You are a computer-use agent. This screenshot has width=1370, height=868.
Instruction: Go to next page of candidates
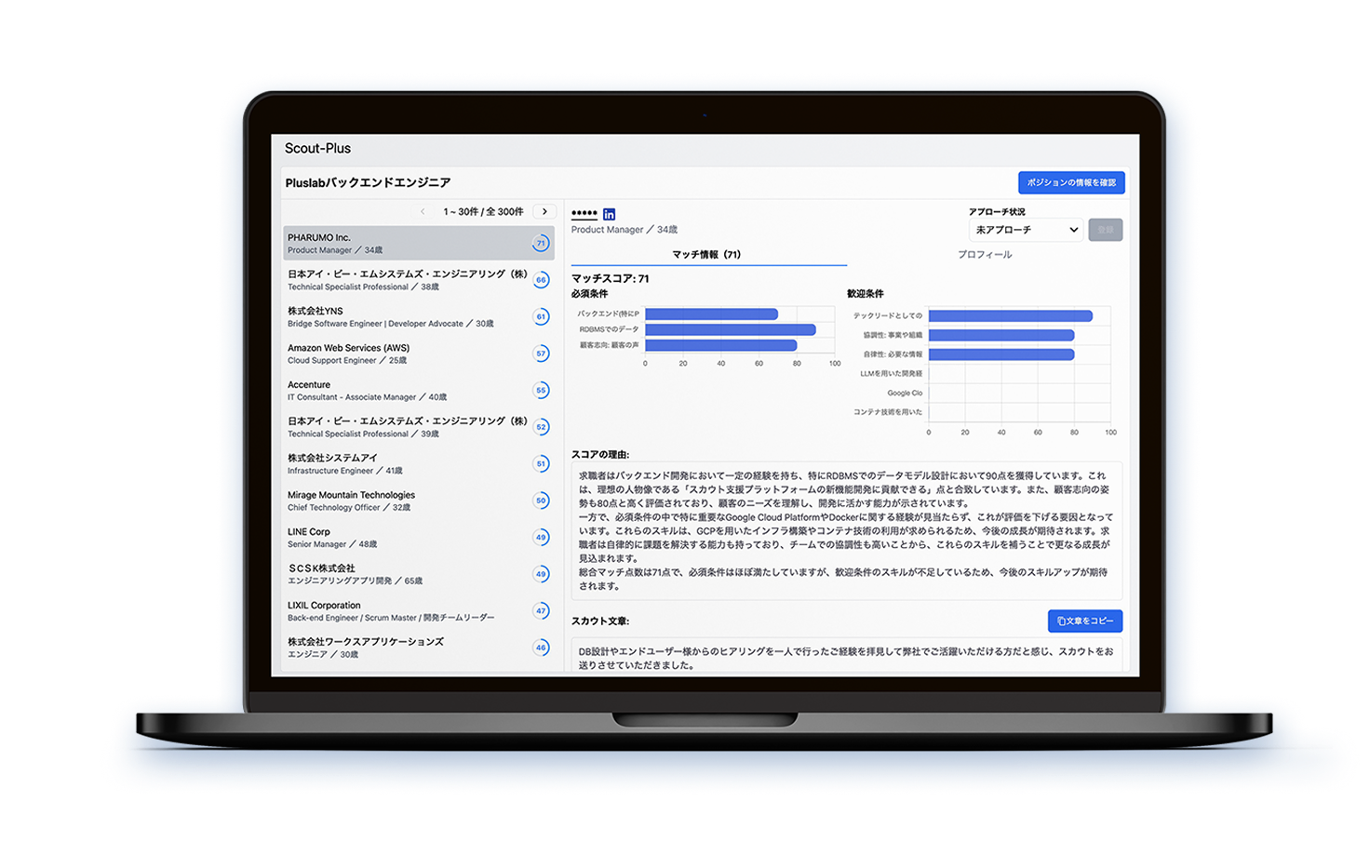(544, 212)
